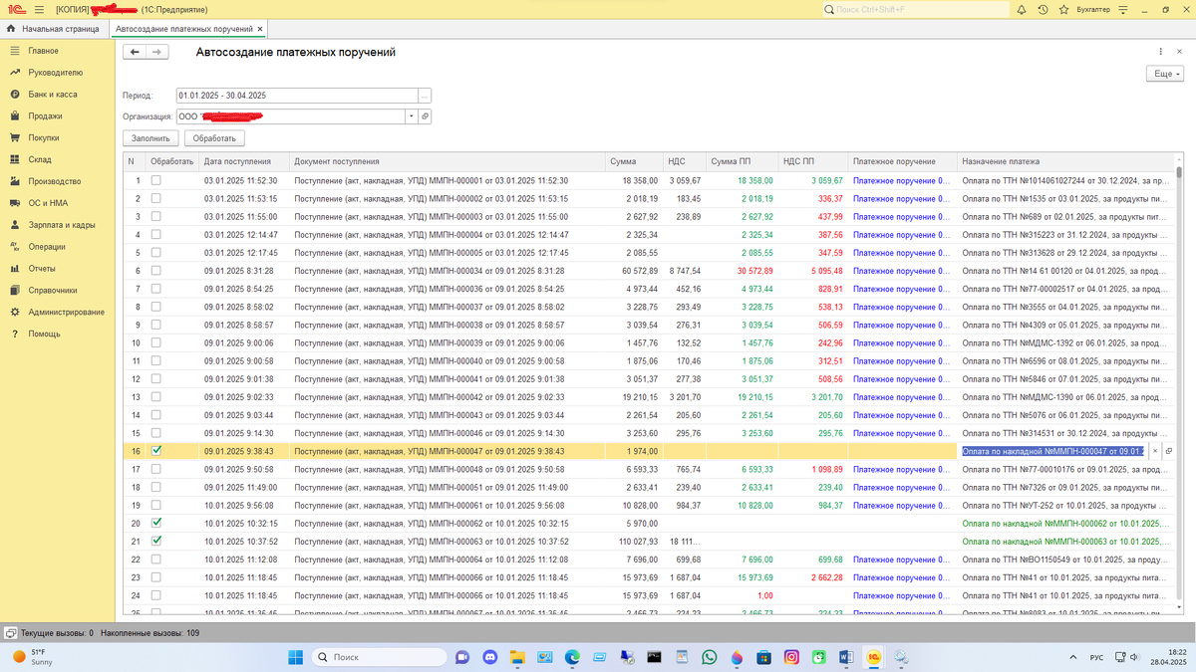Click the Администрирование gear icon

pos(15,313)
